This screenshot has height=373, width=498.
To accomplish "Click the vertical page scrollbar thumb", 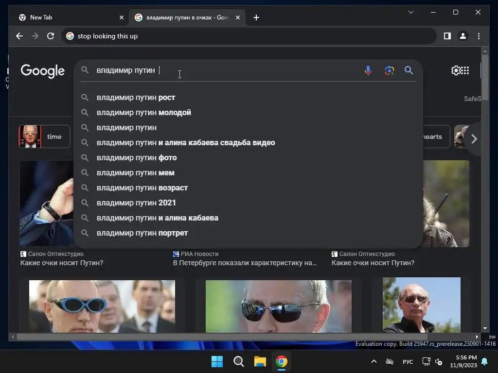I will 485,76.
